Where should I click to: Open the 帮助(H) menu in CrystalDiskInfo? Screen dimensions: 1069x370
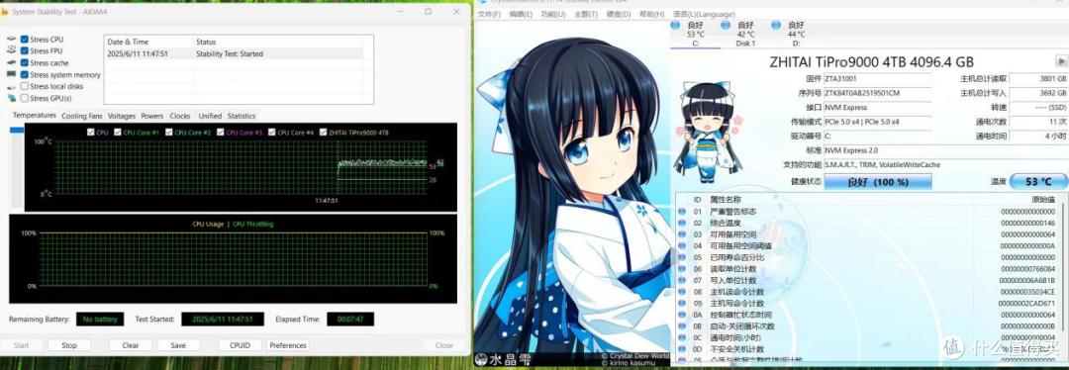651,14
